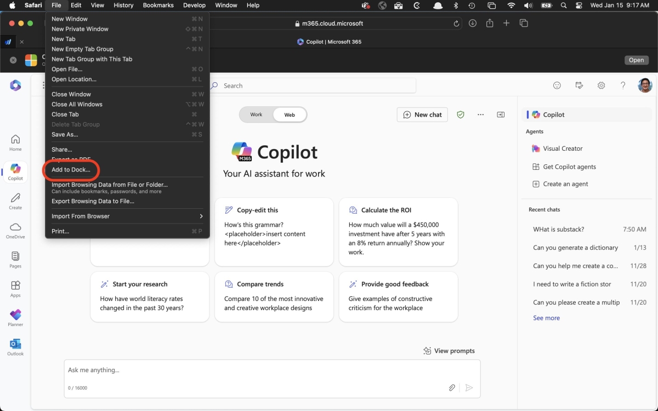
Task: Open OneDrive from the left sidebar
Action: click(x=15, y=230)
